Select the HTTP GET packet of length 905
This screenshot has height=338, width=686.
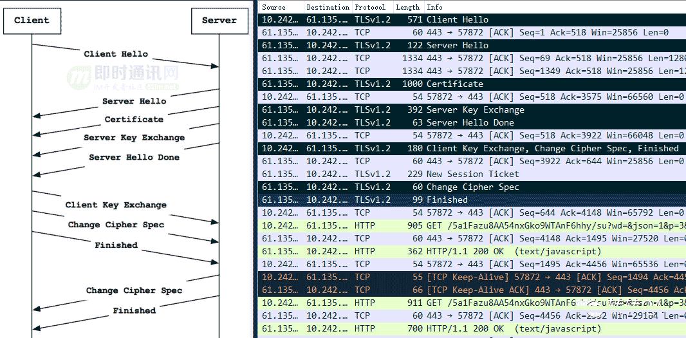tap(472, 225)
